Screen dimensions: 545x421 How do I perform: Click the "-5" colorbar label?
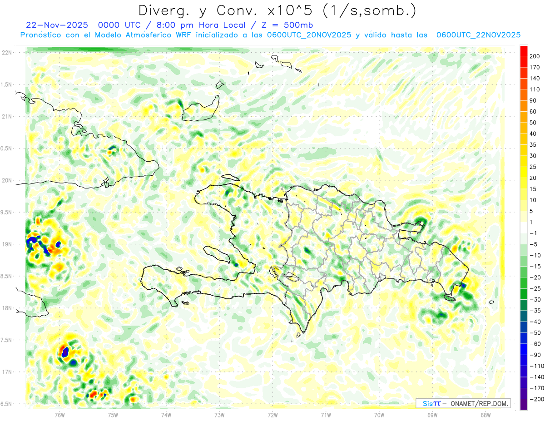click(x=533, y=244)
